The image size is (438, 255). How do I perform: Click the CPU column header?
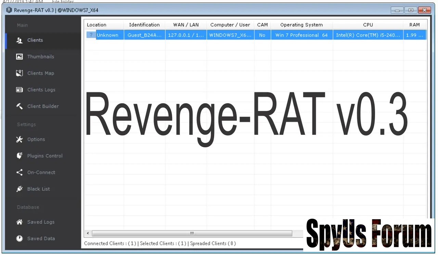click(368, 25)
